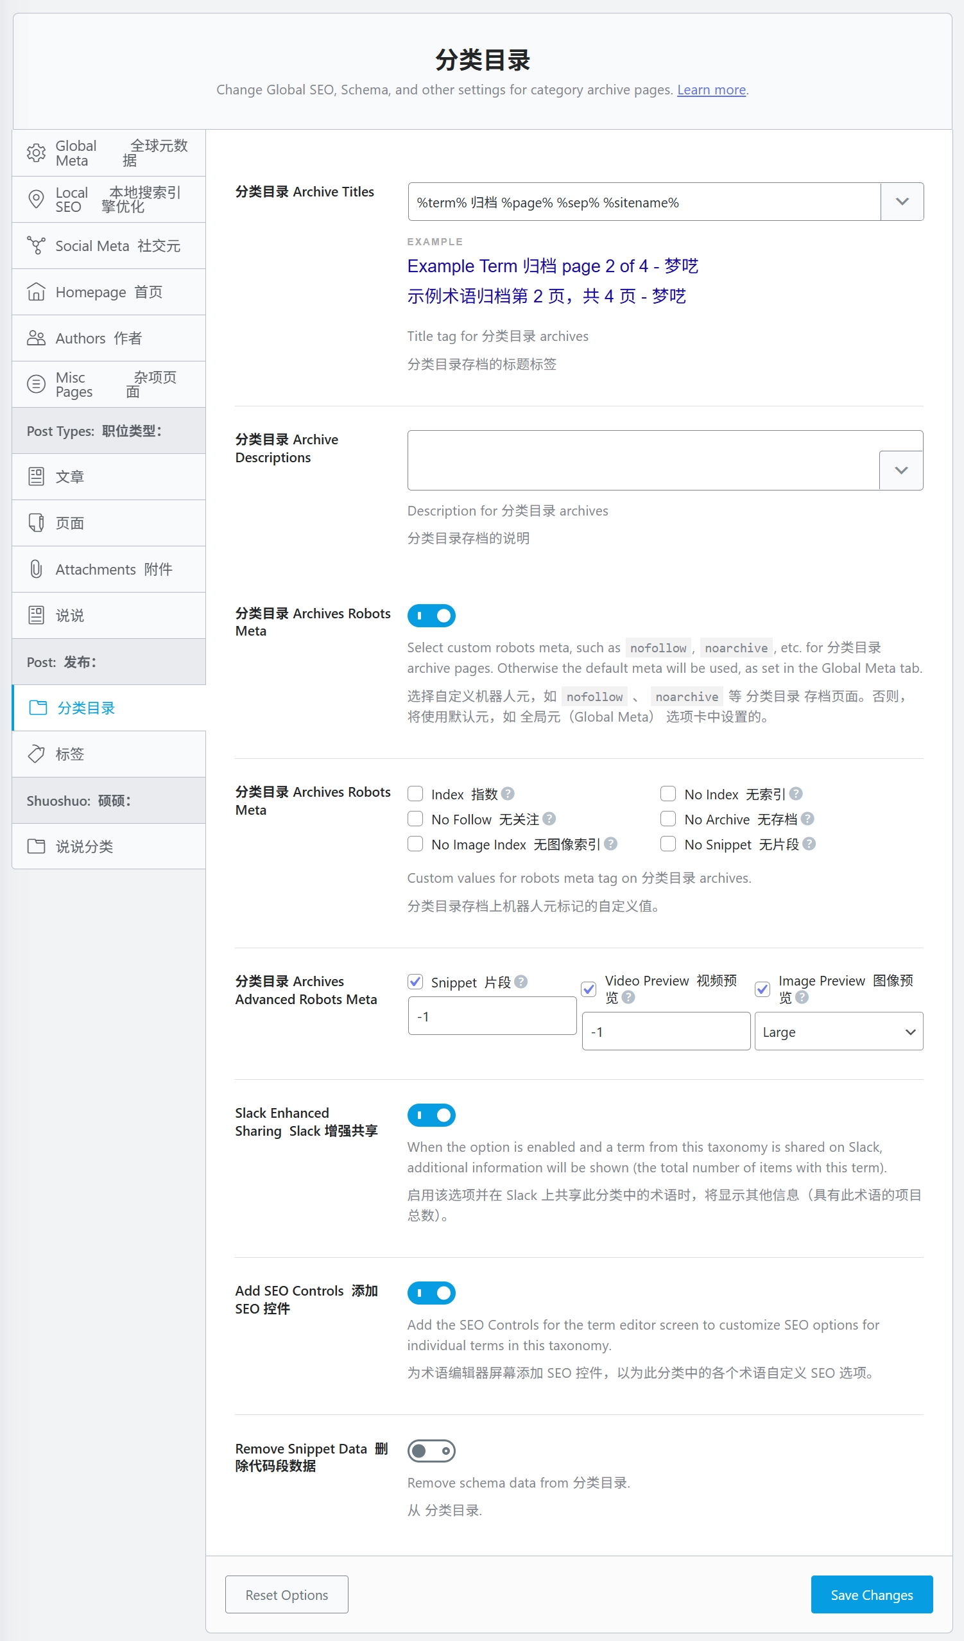Open Archive Descriptions variable dropdown arrow
Image resolution: width=964 pixels, height=1641 pixels.
[x=902, y=470]
